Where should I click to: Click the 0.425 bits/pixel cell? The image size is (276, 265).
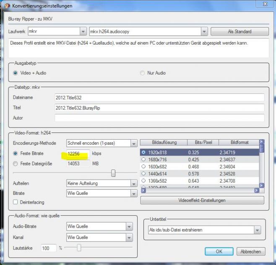tap(193, 159)
